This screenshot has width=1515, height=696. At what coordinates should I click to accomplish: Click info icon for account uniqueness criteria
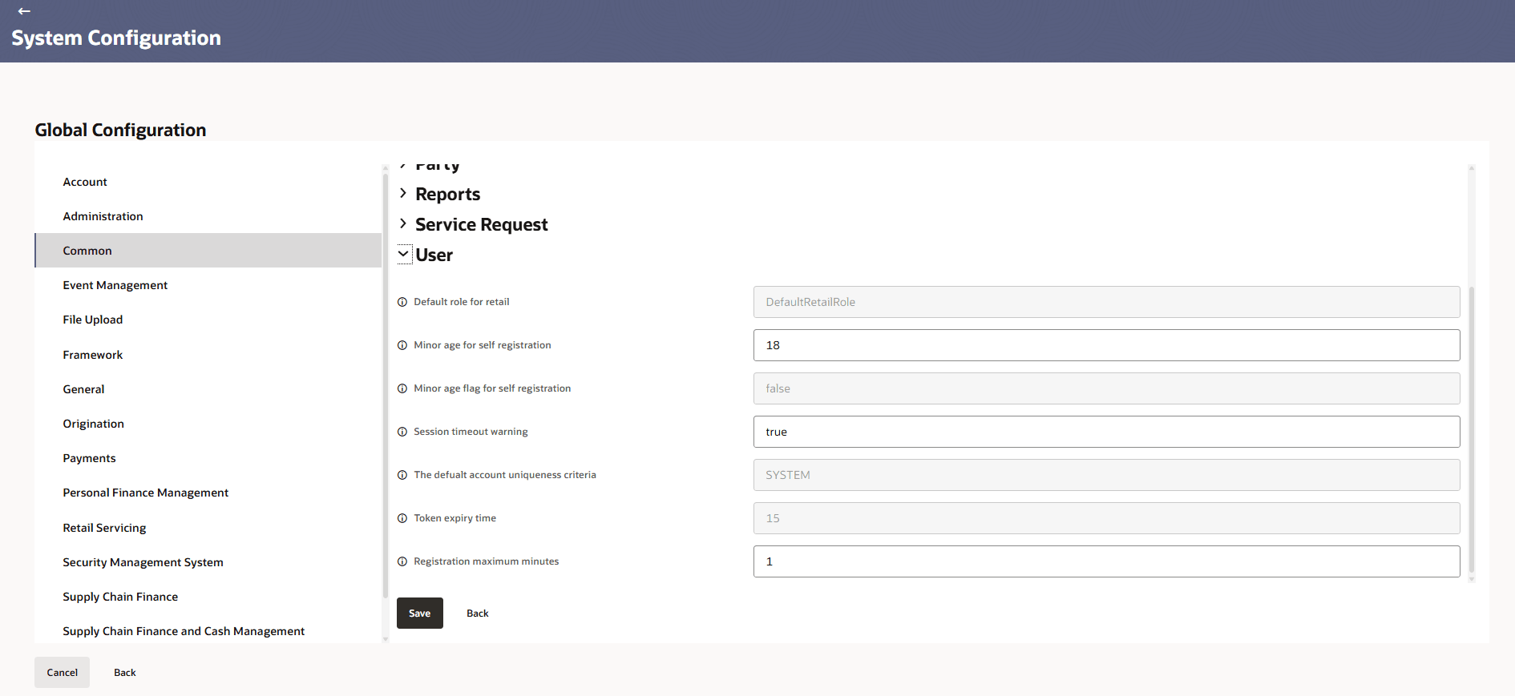(x=402, y=475)
